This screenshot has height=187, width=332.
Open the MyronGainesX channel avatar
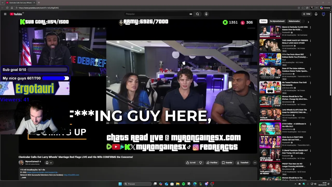21,163
